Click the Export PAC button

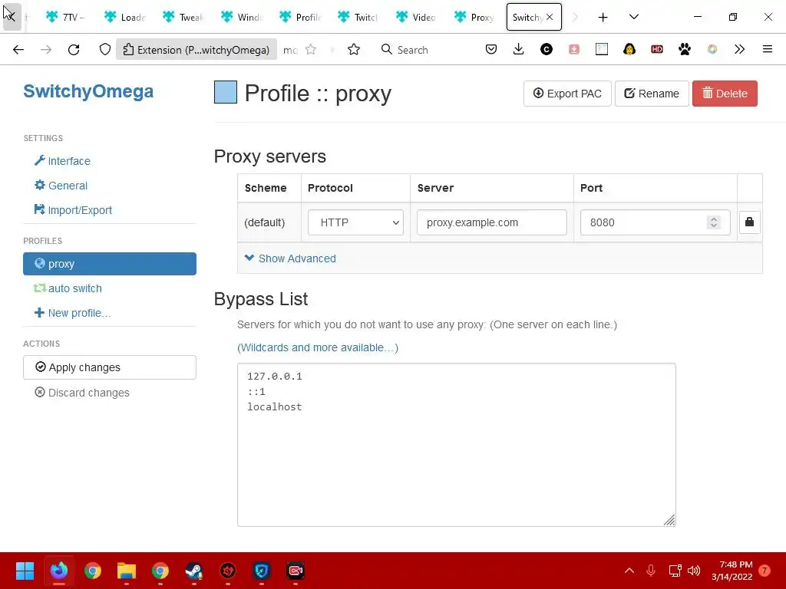[567, 94]
